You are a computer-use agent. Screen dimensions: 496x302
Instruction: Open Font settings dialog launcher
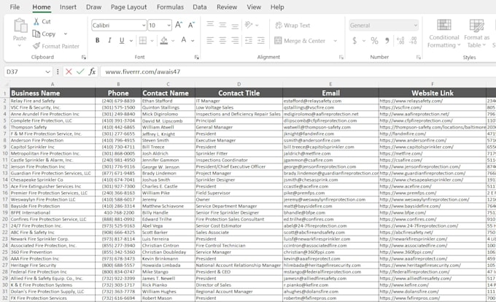click(197, 57)
